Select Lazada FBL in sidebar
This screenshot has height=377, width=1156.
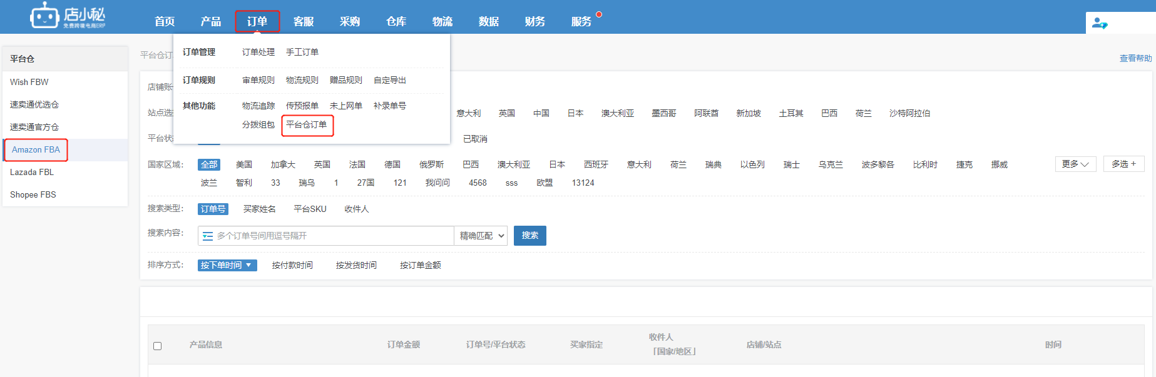[x=32, y=172]
